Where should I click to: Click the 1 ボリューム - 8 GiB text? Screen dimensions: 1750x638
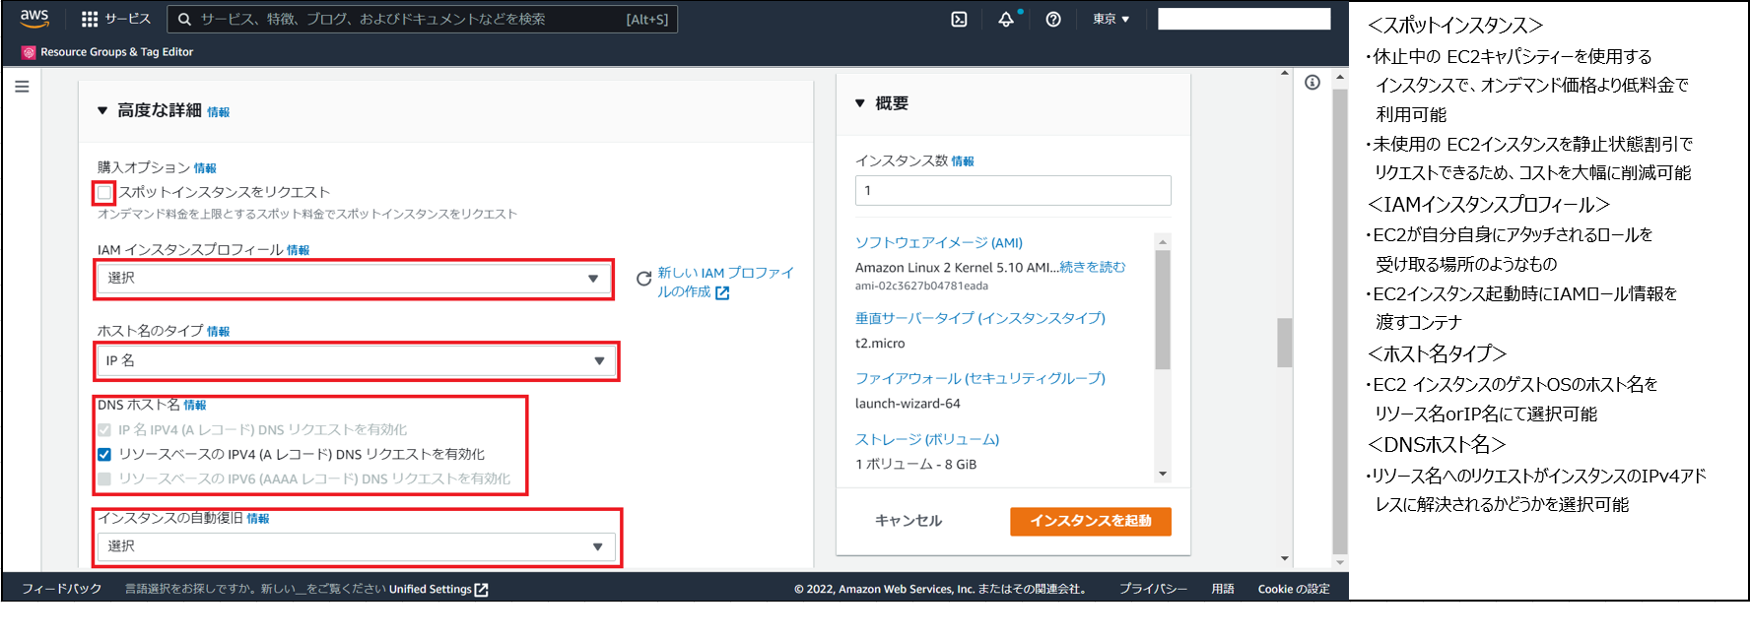point(916,465)
